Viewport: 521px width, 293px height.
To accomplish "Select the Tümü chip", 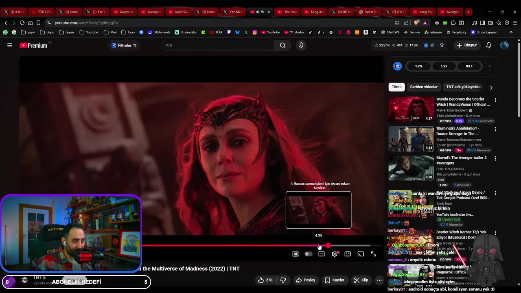I will pos(396,87).
